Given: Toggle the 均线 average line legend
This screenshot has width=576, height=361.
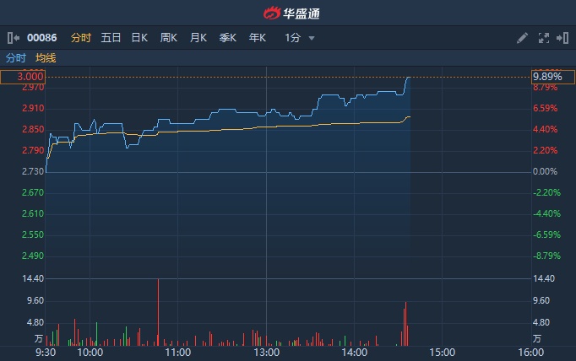Looking at the screenshot, I should point(46,58).
